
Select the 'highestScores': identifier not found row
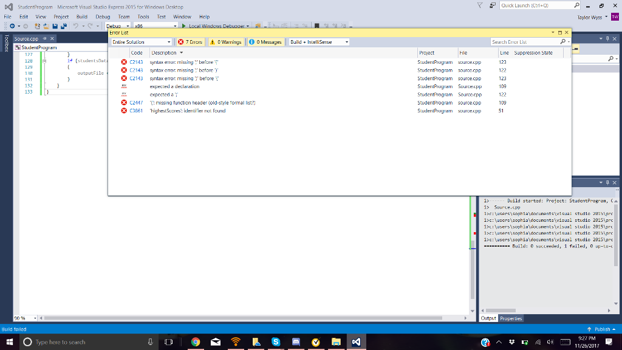340,111
